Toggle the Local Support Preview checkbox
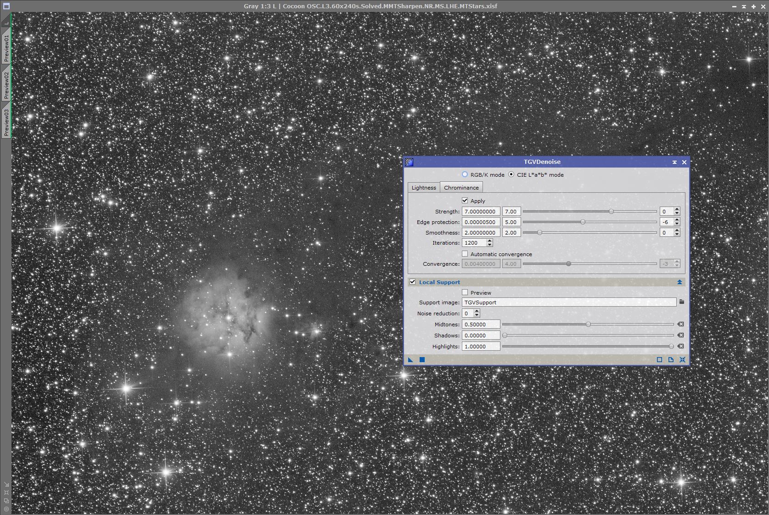 [465, 292]
